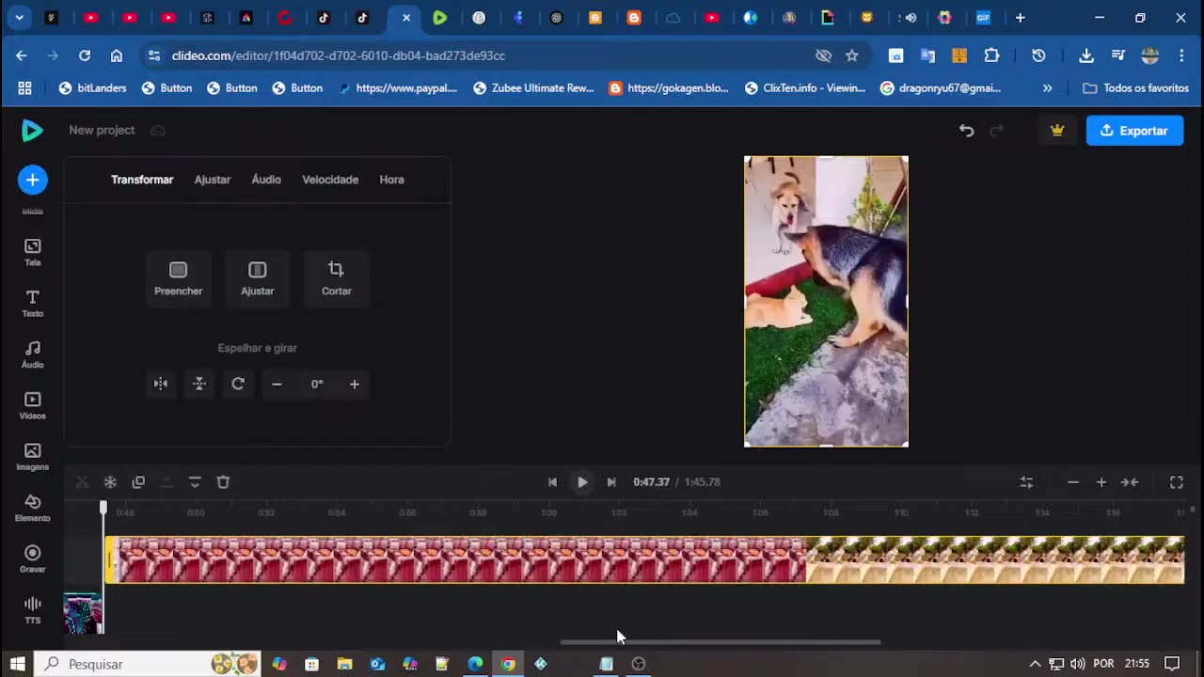This screenshot has height=677, width=1204.
Task: Open the Gravar recording tool
Action: pyautogui.click(x=32, y=559)
